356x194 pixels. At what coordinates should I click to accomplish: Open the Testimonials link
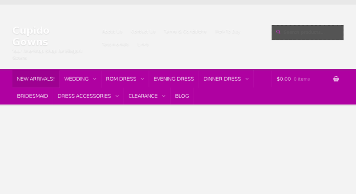pos(115,44)
